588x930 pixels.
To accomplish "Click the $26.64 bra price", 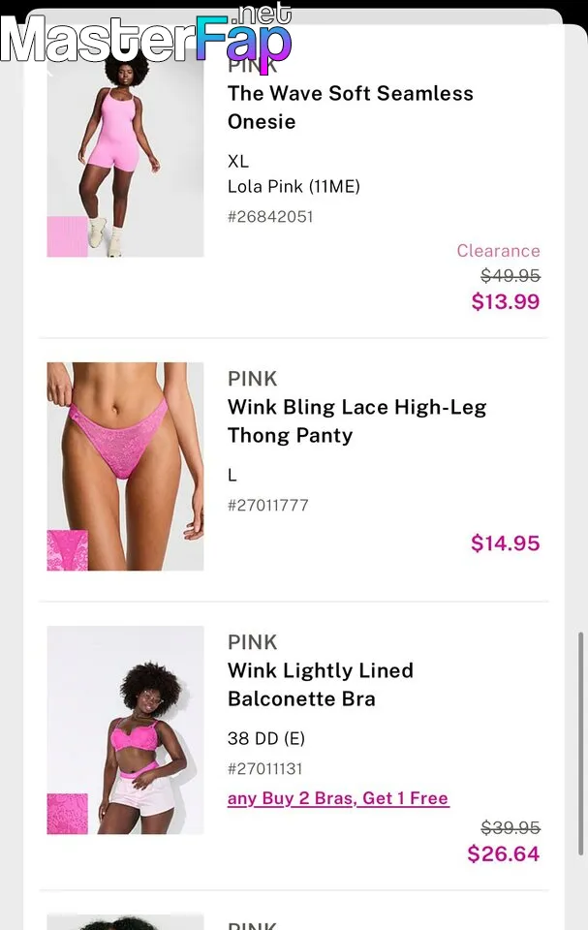I will pyautogui.click(x=504, y=854).
